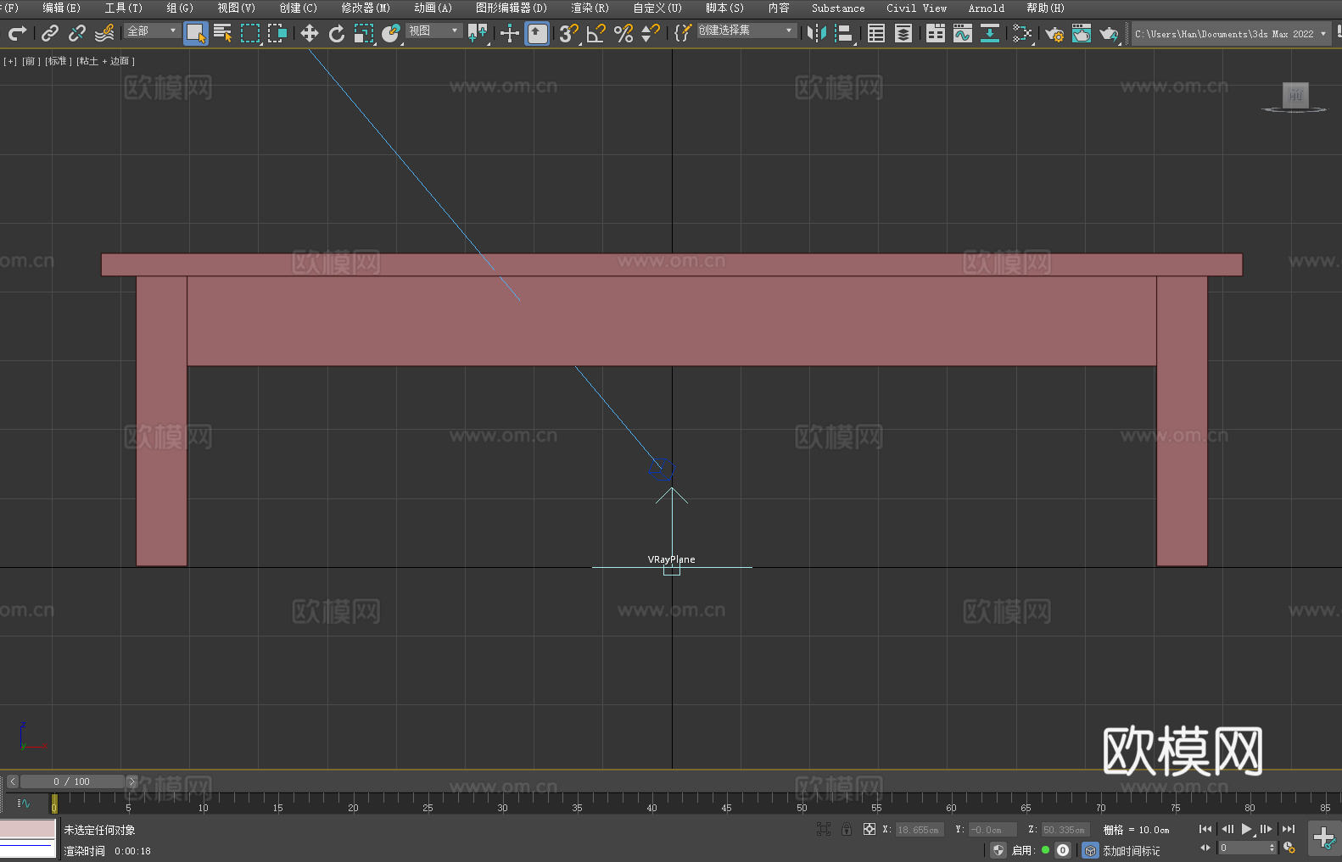Toggle Keyboard Shortcut Override button

tap(537, 33)
